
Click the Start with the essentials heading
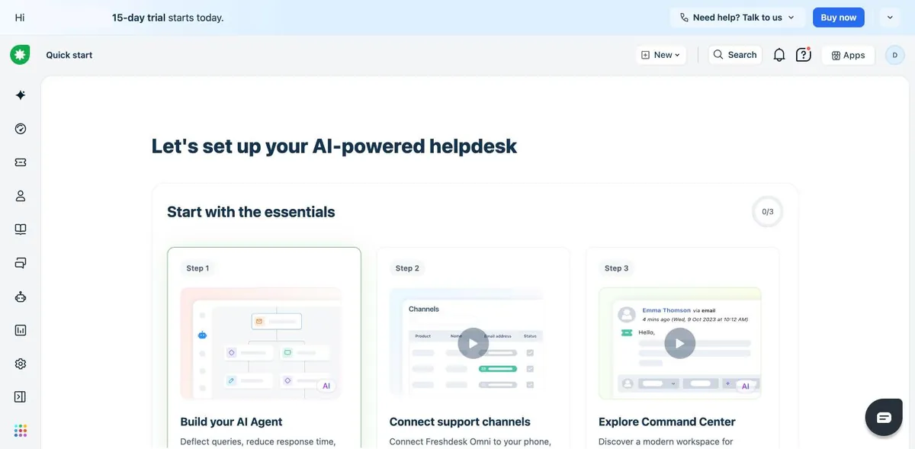[251, 212]
